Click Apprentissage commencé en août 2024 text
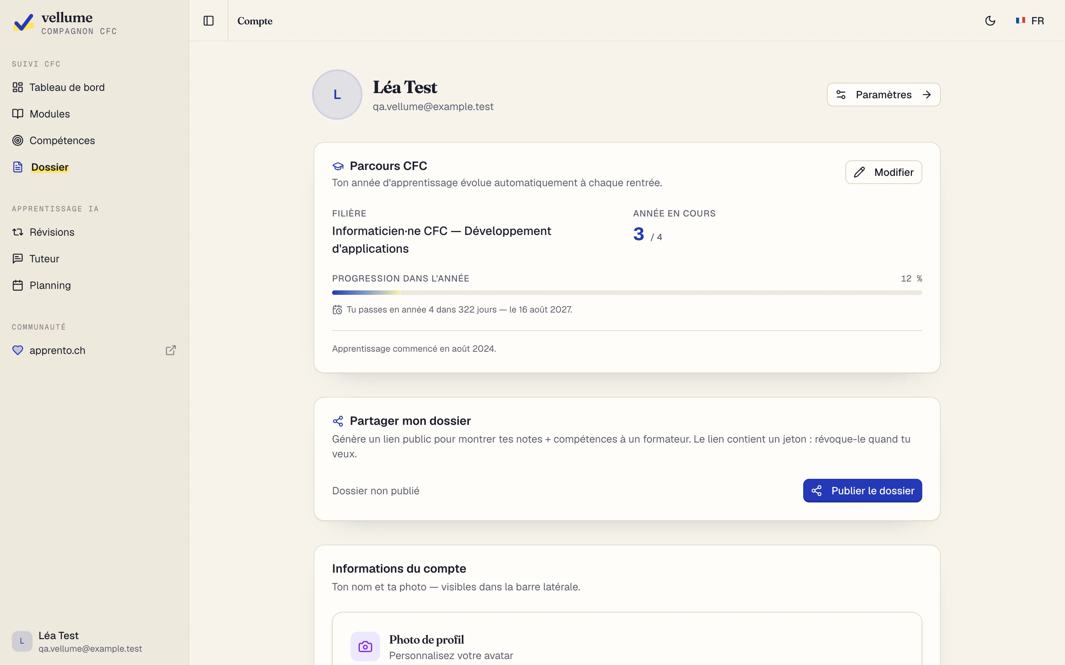This screenshot has height=665, width=1065. [x=414, y=349]
